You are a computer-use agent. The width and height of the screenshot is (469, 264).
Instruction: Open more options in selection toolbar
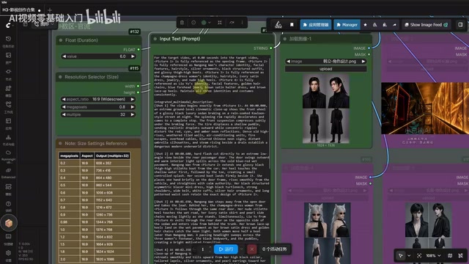point(243,23)
